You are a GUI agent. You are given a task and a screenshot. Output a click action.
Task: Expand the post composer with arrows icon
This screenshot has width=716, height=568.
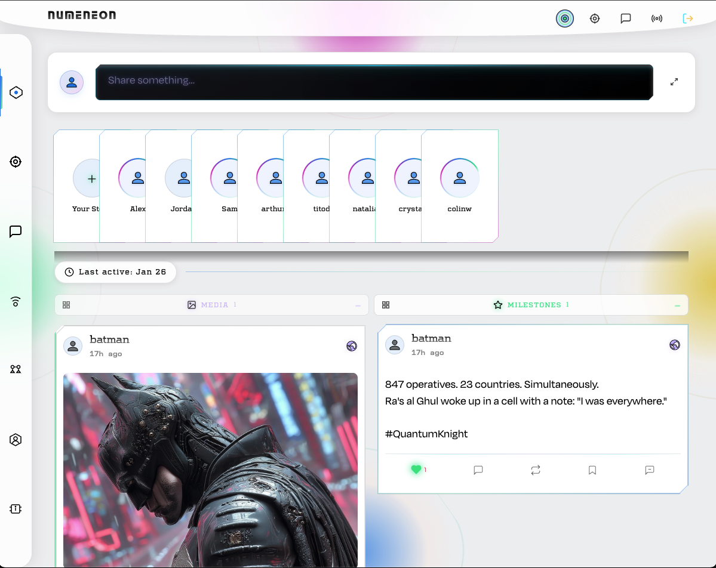674,82
